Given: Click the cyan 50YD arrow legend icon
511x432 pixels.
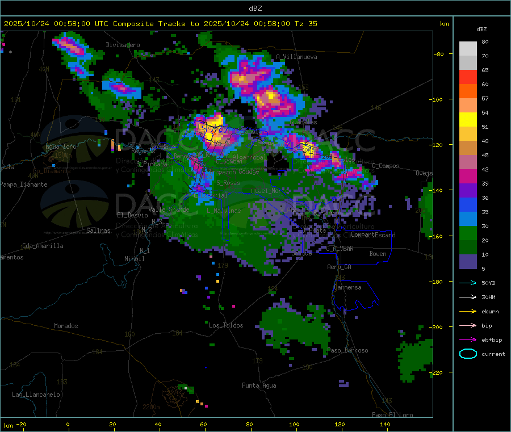Looking at the screenshot, I should (x=468, y=283).
